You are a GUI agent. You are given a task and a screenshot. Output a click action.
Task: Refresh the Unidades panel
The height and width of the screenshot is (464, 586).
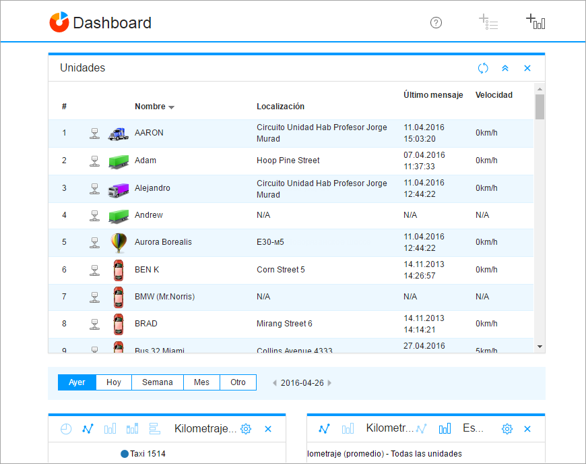pos(483,68)
